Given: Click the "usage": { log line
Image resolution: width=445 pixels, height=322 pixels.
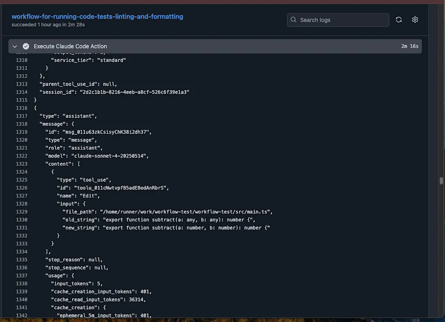Looking at the screenshot, I should (59, 276).
